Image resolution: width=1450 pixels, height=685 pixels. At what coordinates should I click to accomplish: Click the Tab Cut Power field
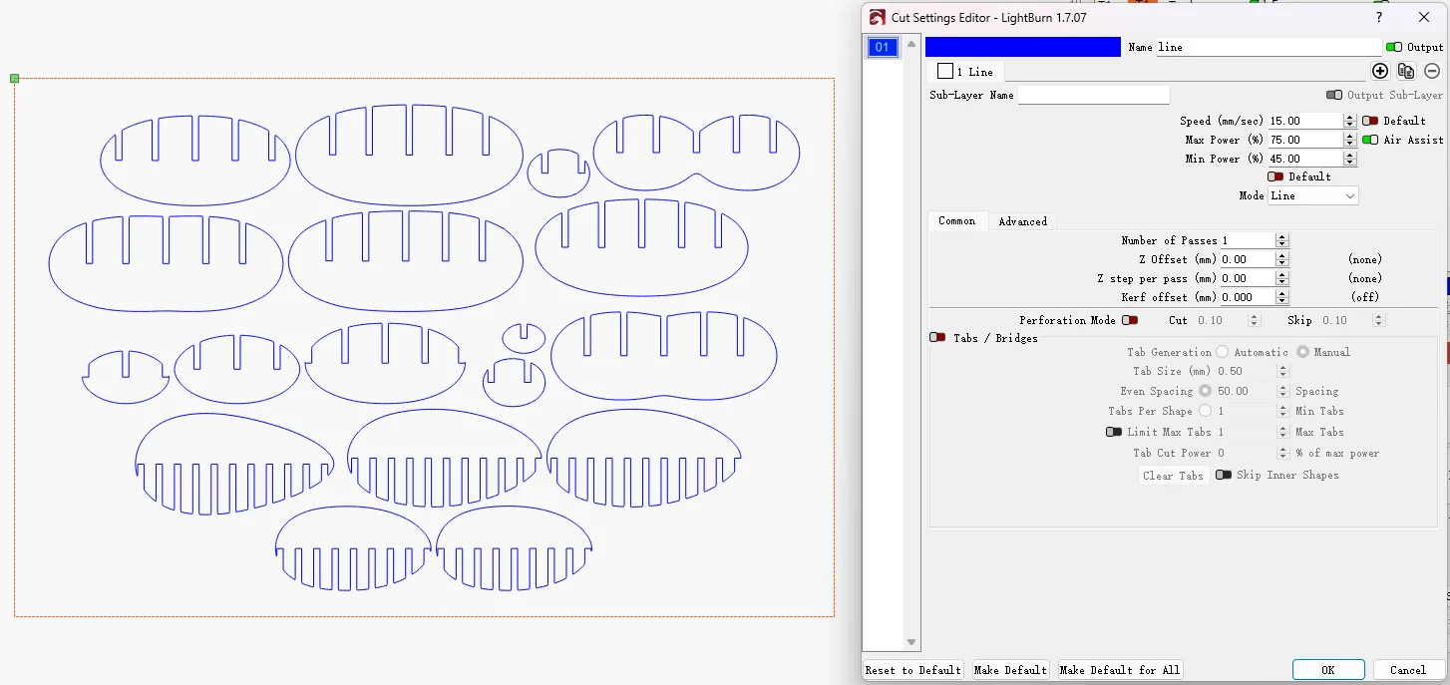click(1247, 453)
